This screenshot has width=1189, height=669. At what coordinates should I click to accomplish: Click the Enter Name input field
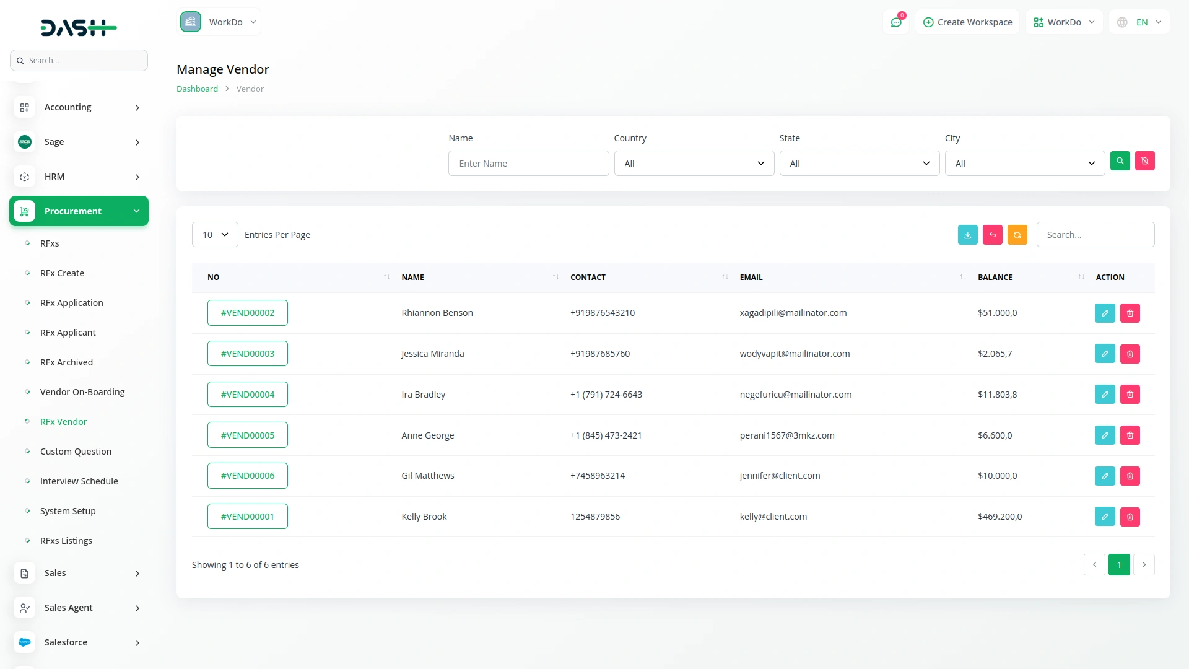(x=528, y=164)
